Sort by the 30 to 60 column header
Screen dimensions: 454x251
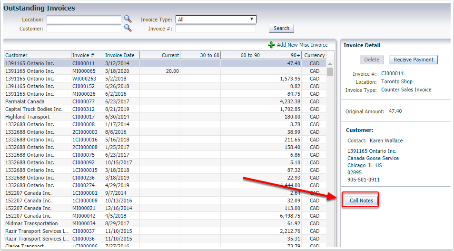tap(200, 55)
